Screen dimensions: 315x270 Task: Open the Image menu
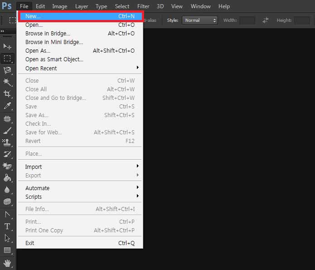(x=60, y=6)
